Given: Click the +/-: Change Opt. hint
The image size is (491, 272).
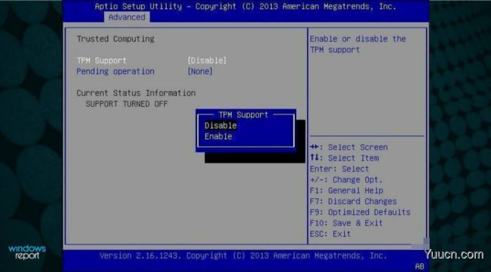Looking at the screenshot, I should (346, 179).
